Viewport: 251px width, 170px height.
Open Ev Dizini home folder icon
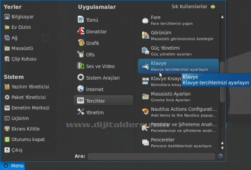[7, 27]
